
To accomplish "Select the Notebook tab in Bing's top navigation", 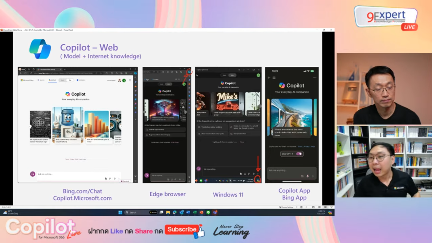I will [x=81, y=80].
